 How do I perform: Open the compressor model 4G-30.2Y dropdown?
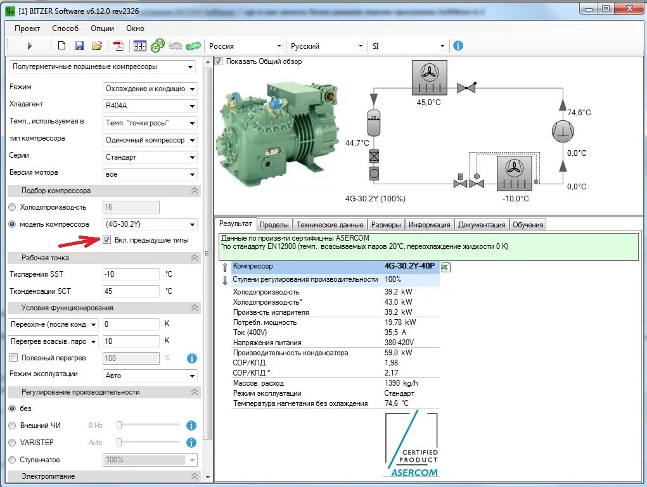(150, 224)
